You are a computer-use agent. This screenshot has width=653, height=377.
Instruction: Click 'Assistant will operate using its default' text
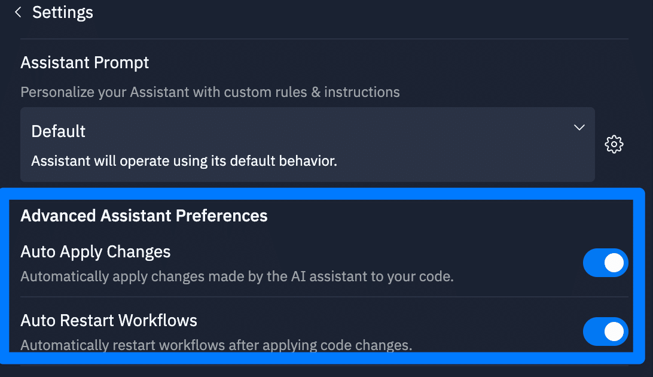click(x=184, y=161)
